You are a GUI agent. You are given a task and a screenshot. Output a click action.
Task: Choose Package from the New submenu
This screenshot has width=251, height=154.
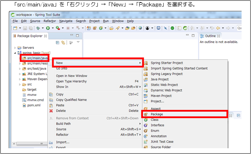[x=157, y=114]
